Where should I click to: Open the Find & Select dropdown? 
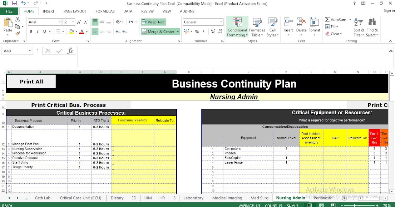(372, 27)
